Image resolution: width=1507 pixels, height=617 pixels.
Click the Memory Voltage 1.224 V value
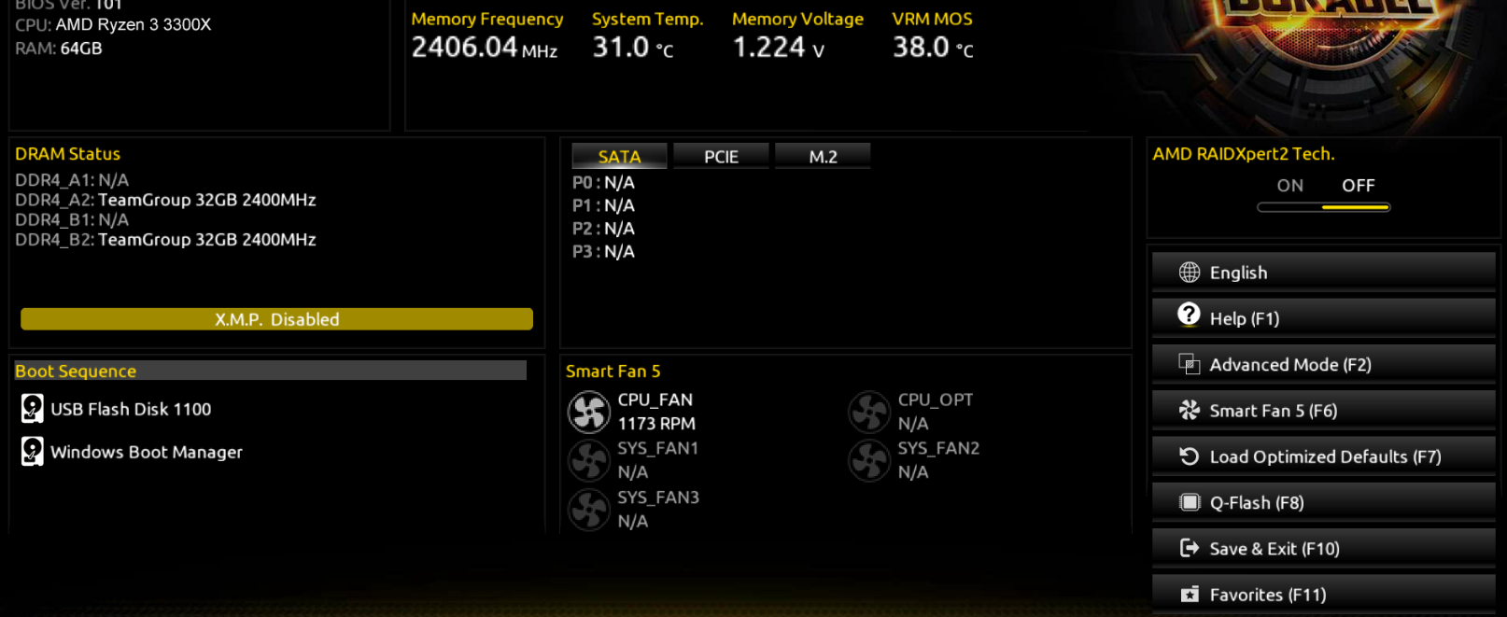point(779,47)
